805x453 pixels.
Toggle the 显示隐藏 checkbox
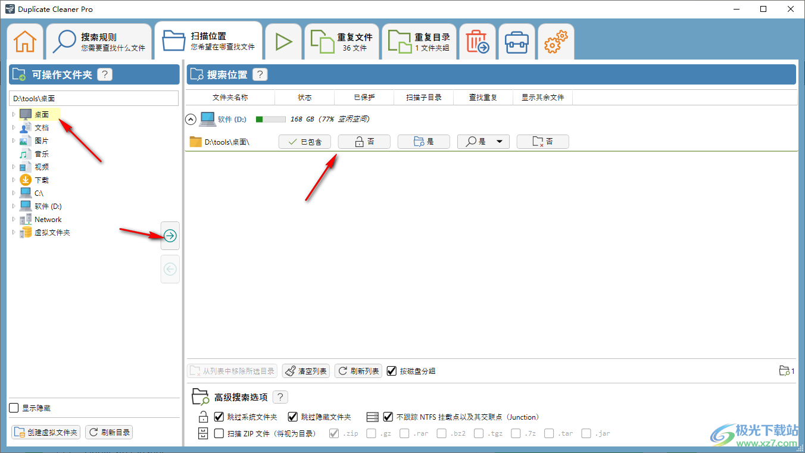point(14,408)
